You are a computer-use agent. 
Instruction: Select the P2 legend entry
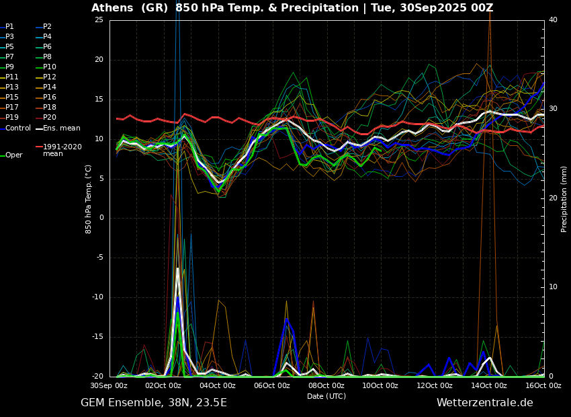pos(47,27)
